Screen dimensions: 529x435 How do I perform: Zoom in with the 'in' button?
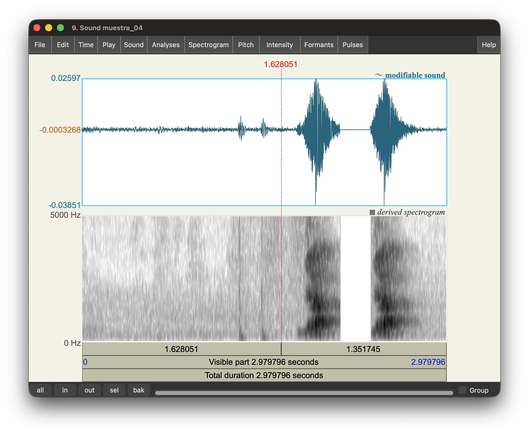pos(65,390)
